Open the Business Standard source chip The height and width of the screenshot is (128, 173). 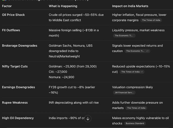point(135,123)
